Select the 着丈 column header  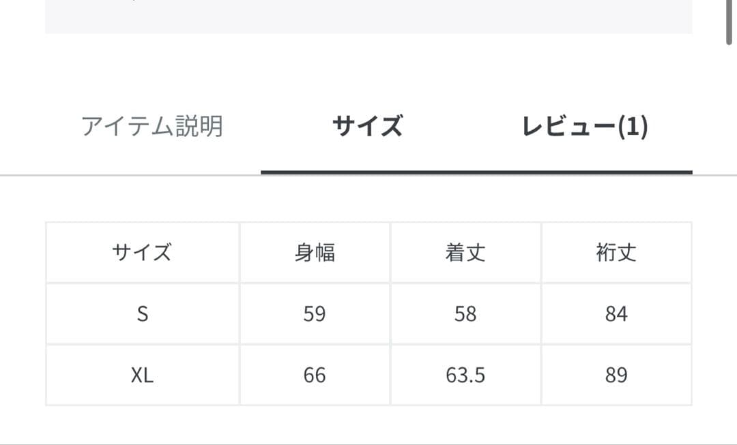464,252
